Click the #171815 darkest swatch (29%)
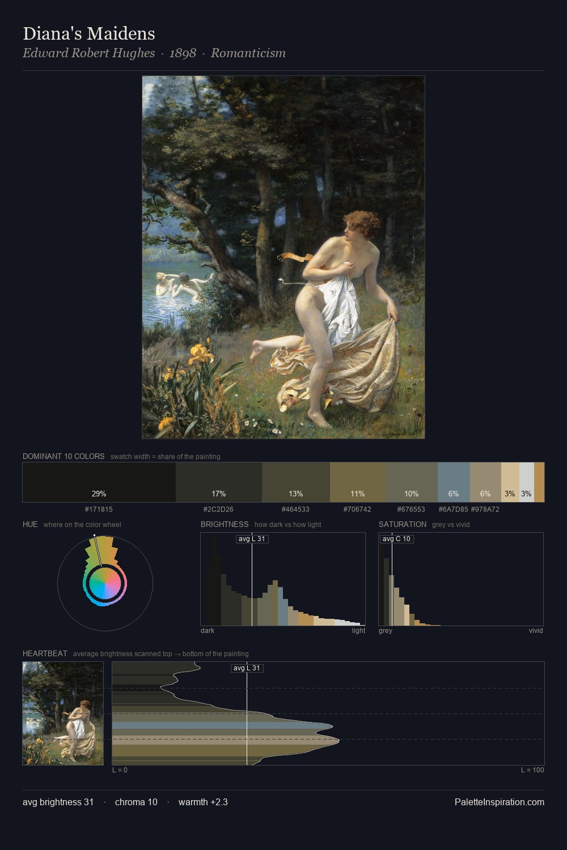 (99, 482)
